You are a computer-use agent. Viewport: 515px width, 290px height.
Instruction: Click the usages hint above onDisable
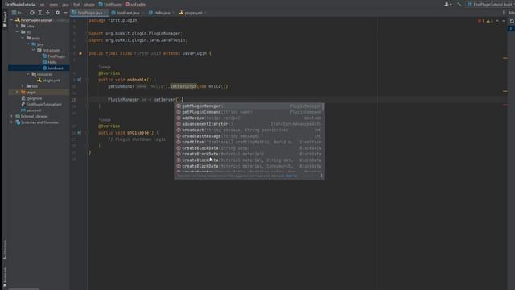click(105, 120)
